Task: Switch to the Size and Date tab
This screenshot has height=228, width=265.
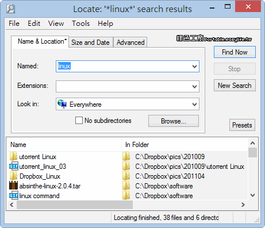Action: click(x=90, y=42)
